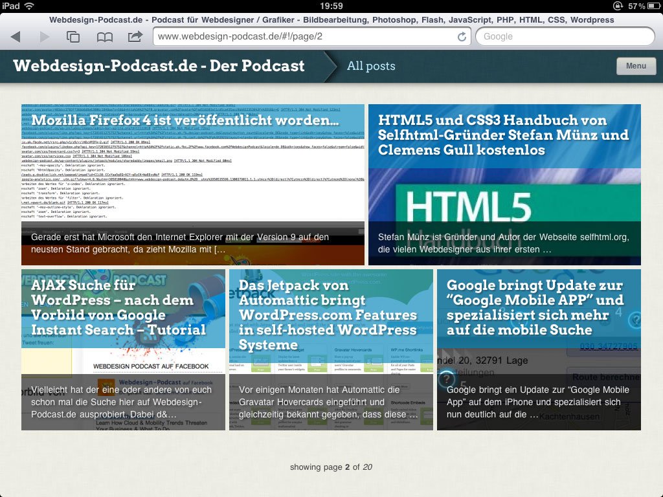Viewport: 663px width, 497px height.
Task: Open the site Menu button
Action: (x=636, y=66)
